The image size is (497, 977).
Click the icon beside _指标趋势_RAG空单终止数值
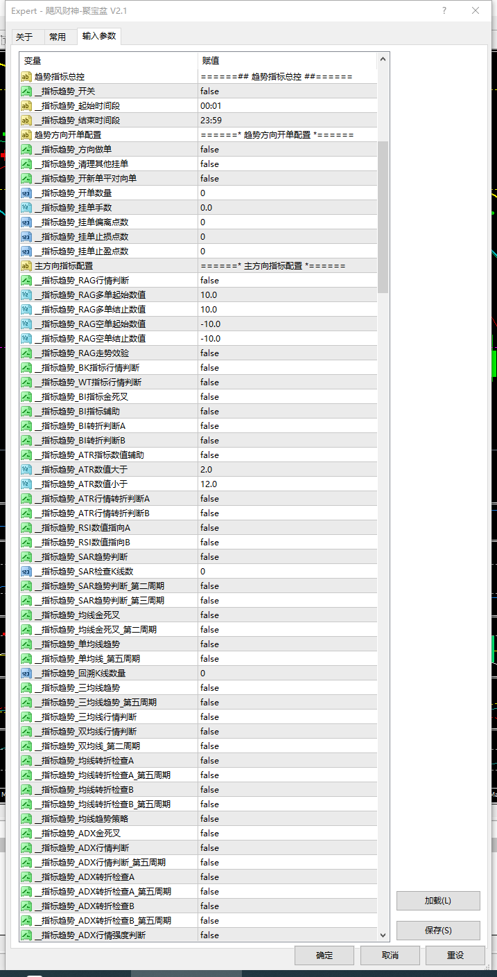(x=26, y=339)
